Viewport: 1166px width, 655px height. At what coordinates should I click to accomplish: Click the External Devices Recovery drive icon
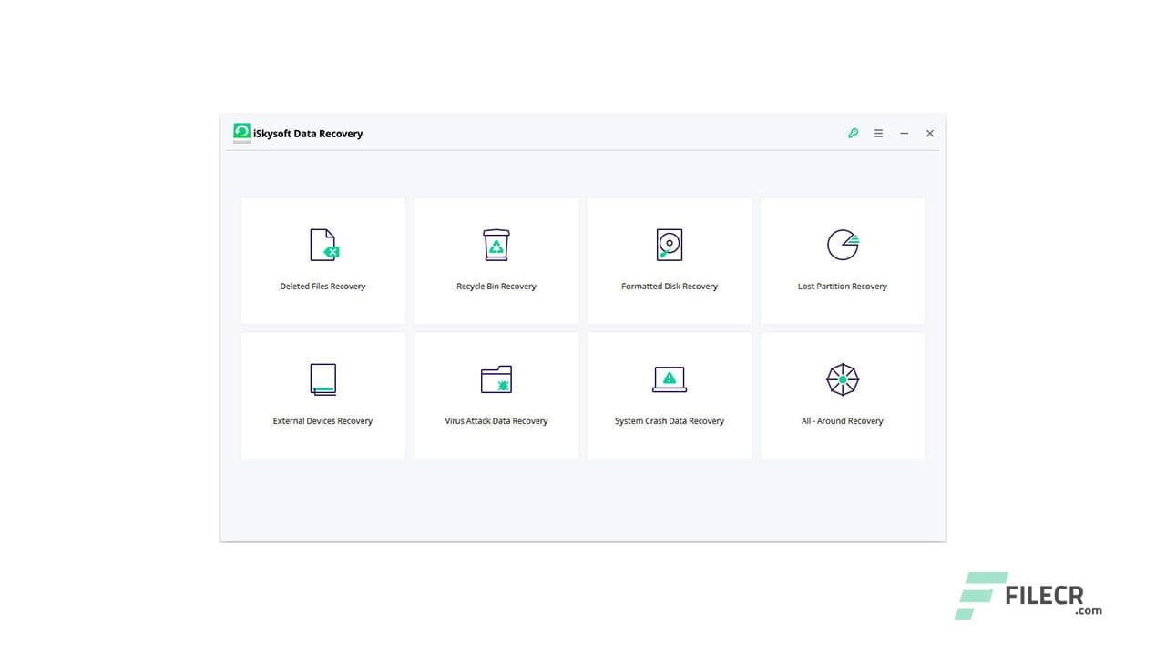pos(322,379)
